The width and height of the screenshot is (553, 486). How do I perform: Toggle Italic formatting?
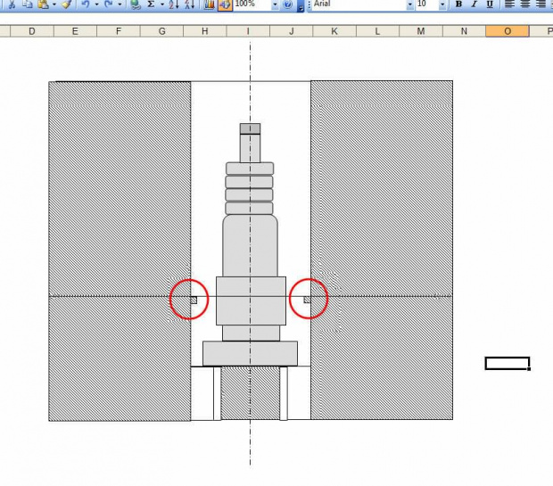point(474,4)
